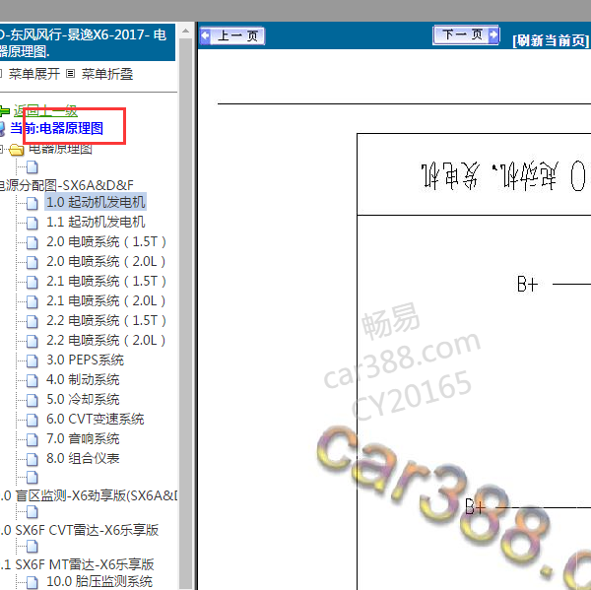This screenshot has width=591, height=590.
Task: Open 5.0 冷却系统 diagram
Action: 83,399
